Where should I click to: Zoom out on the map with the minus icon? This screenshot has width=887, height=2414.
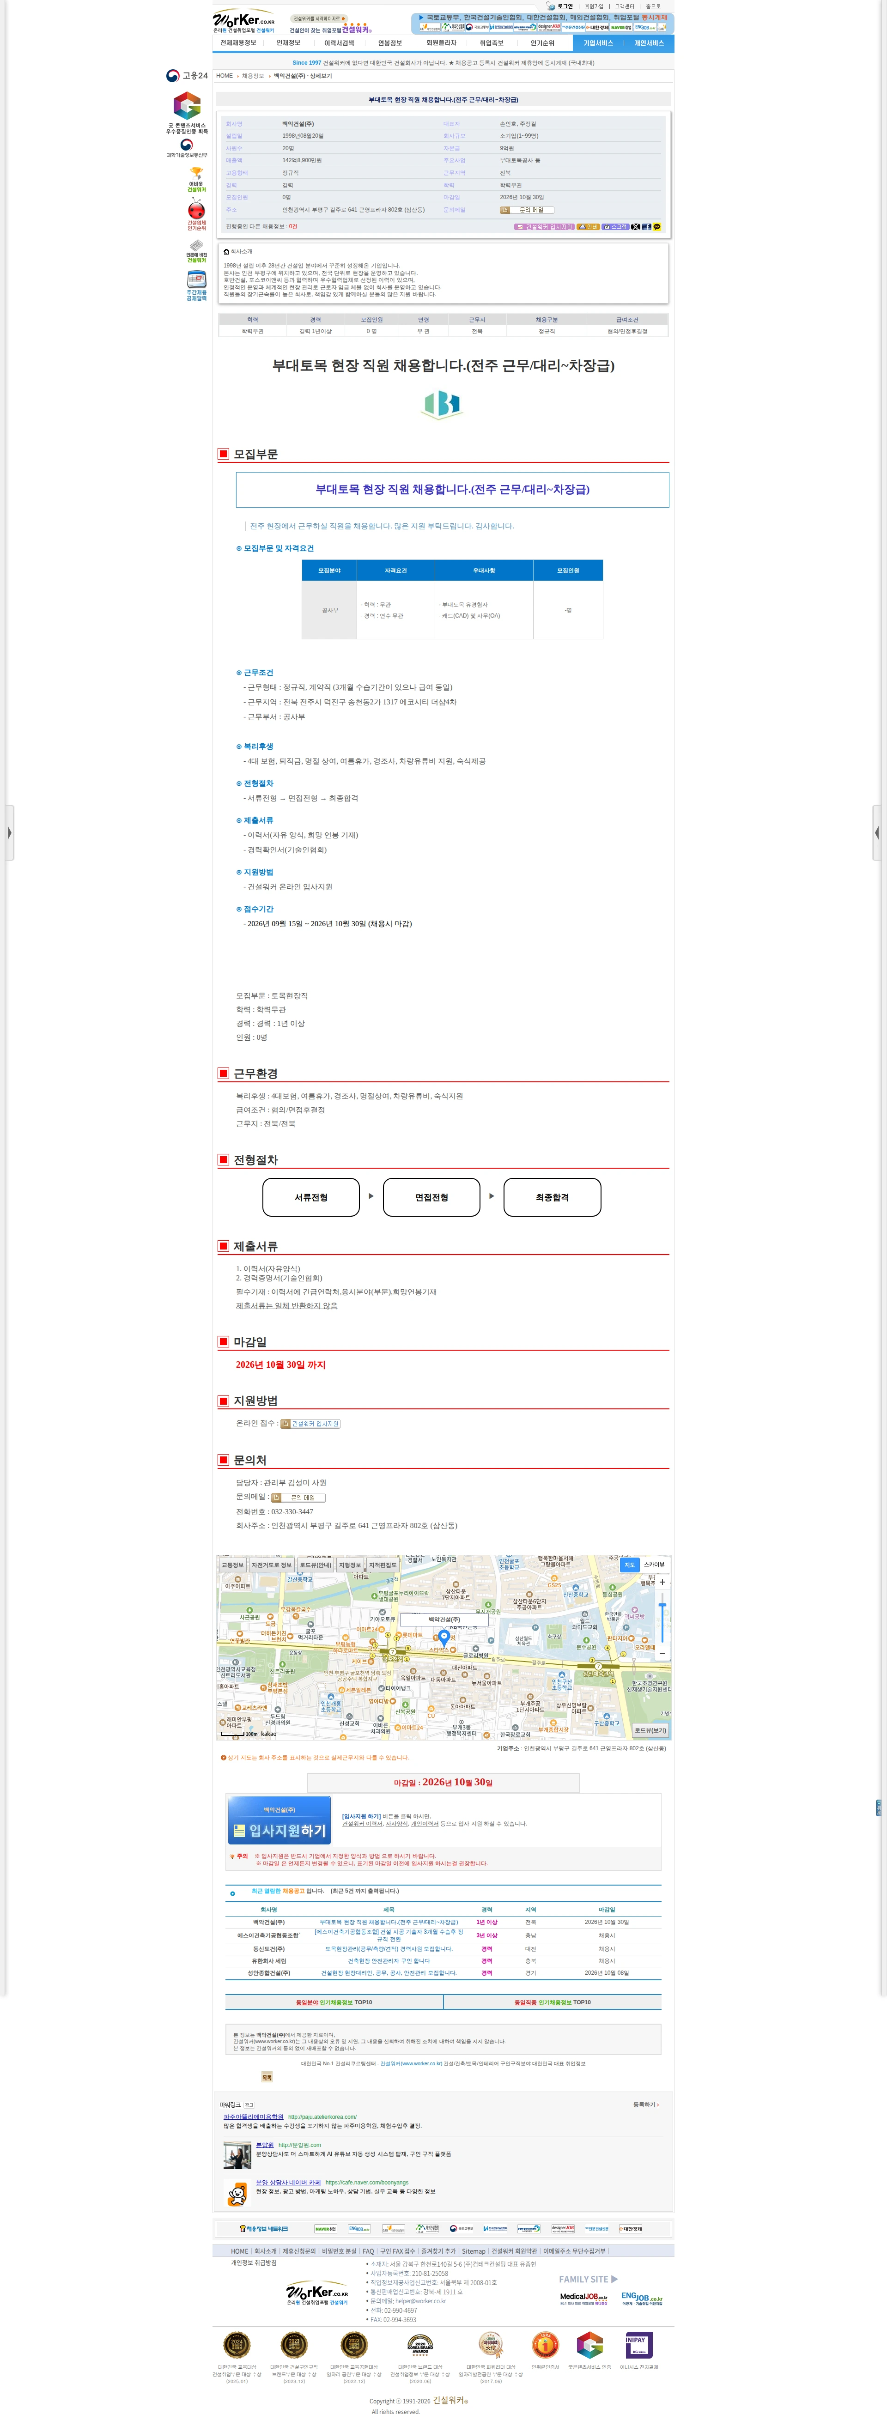pos(662,1653)
